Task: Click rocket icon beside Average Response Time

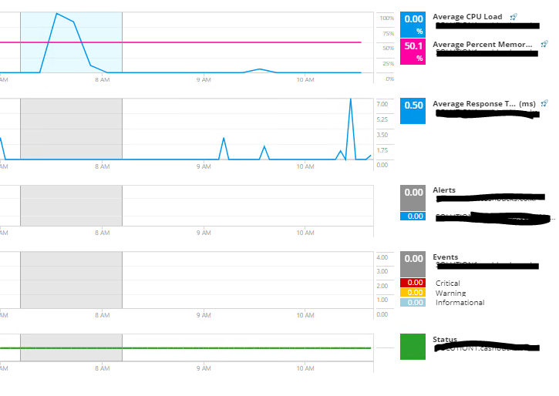Action: coord(544,104)
